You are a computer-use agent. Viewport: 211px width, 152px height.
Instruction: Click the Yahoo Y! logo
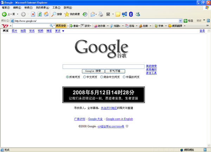[5, 26]
